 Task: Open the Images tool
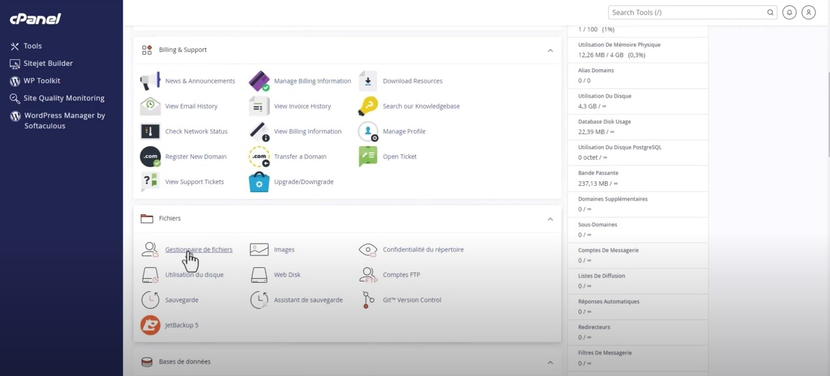point(259,249)
